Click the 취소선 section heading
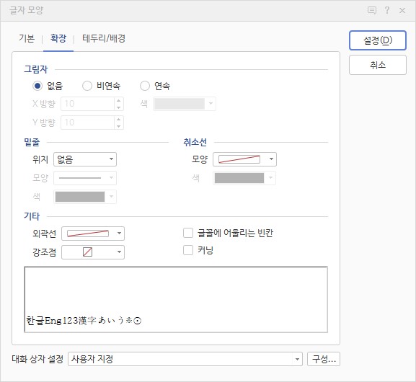This screenshot has width=416, height=382. [x=195, y=142]
